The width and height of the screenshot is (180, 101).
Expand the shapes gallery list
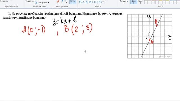(x=103, y=2)
